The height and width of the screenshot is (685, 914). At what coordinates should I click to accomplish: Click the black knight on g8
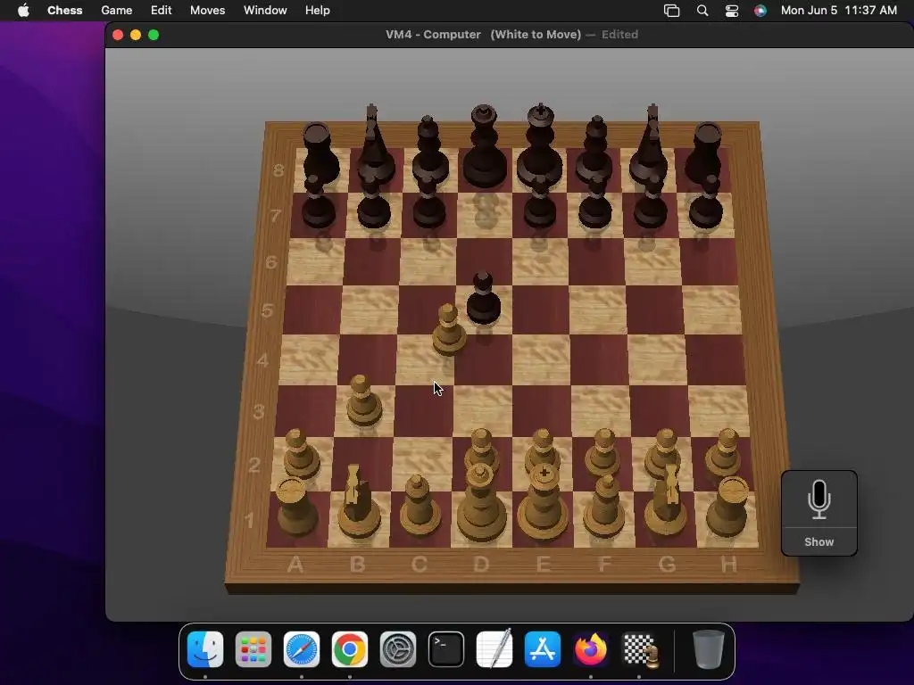tap(650, 144)
